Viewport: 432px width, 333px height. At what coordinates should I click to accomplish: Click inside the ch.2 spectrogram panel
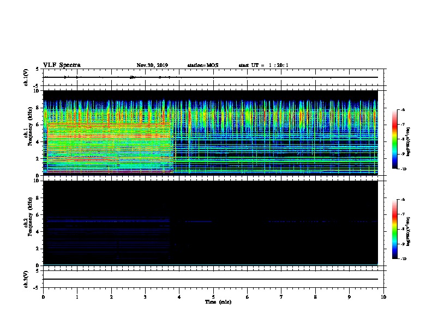pyautogui.click(x=210, y=223)
